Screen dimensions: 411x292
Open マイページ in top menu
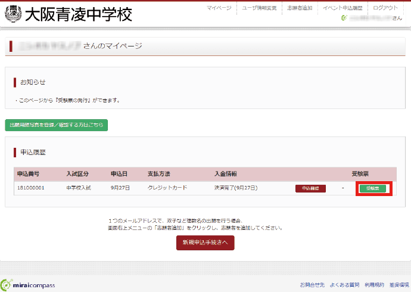[219, 8]
